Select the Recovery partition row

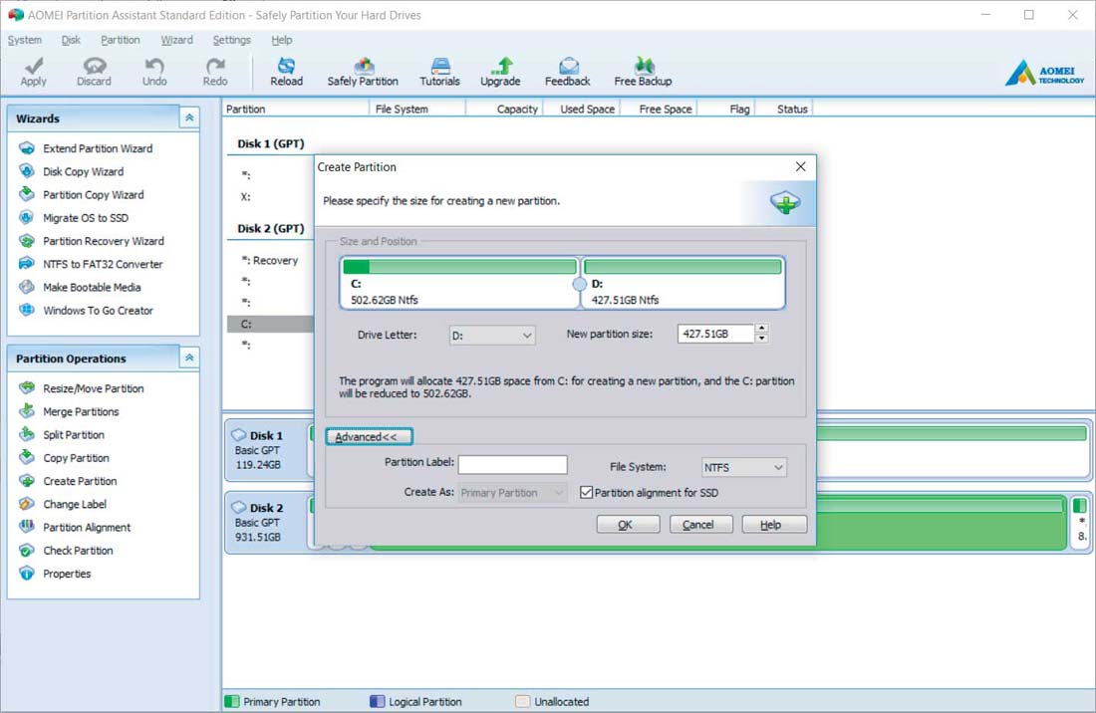[270, 261]
